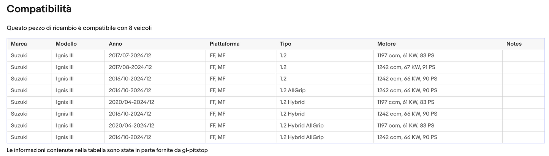Click the Anno column header

point(115,44)
